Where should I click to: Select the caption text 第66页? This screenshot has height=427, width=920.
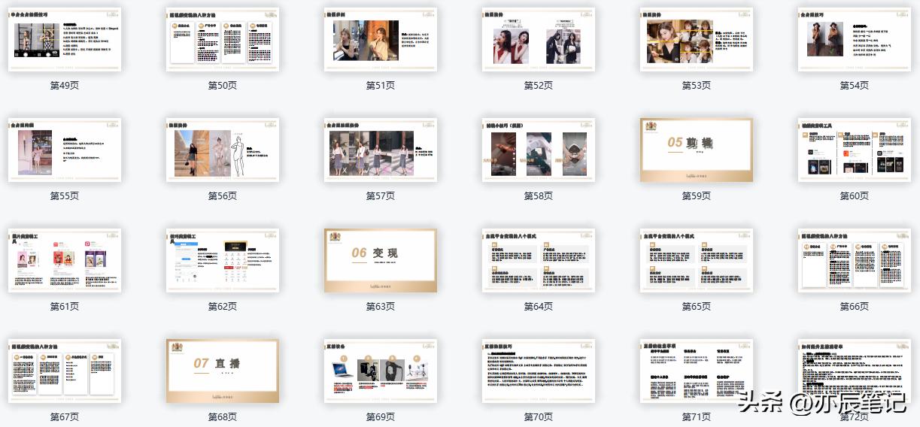point(855,307)
